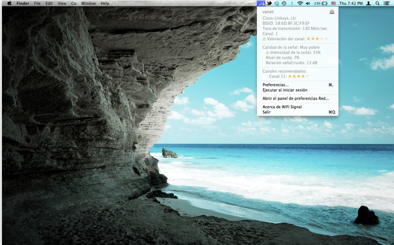394x245 pixels.
Task: Click the blue gear sync status icon
Action: [x=277, y=3]
